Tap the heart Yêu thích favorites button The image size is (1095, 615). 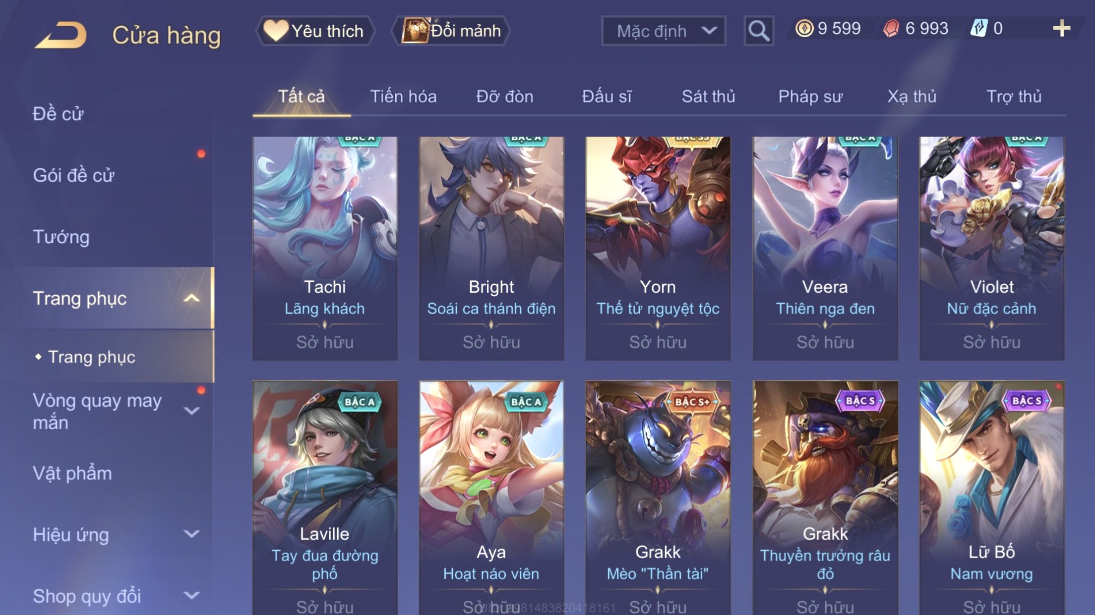coord(315,31)
